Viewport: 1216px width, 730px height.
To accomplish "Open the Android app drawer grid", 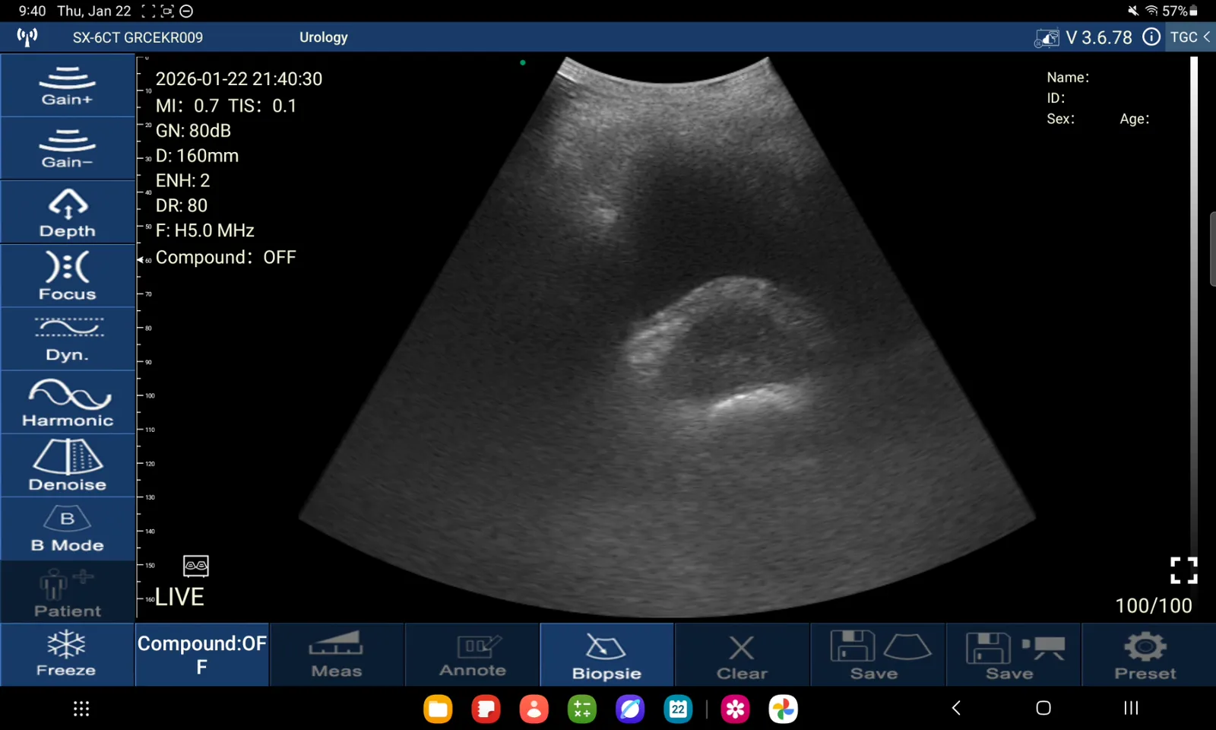I will [x=81, y=709].
